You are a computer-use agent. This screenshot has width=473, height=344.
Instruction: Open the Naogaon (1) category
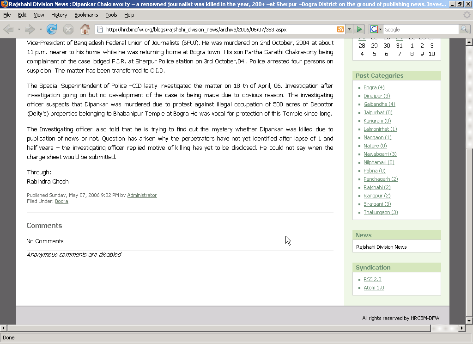point(377,137)
